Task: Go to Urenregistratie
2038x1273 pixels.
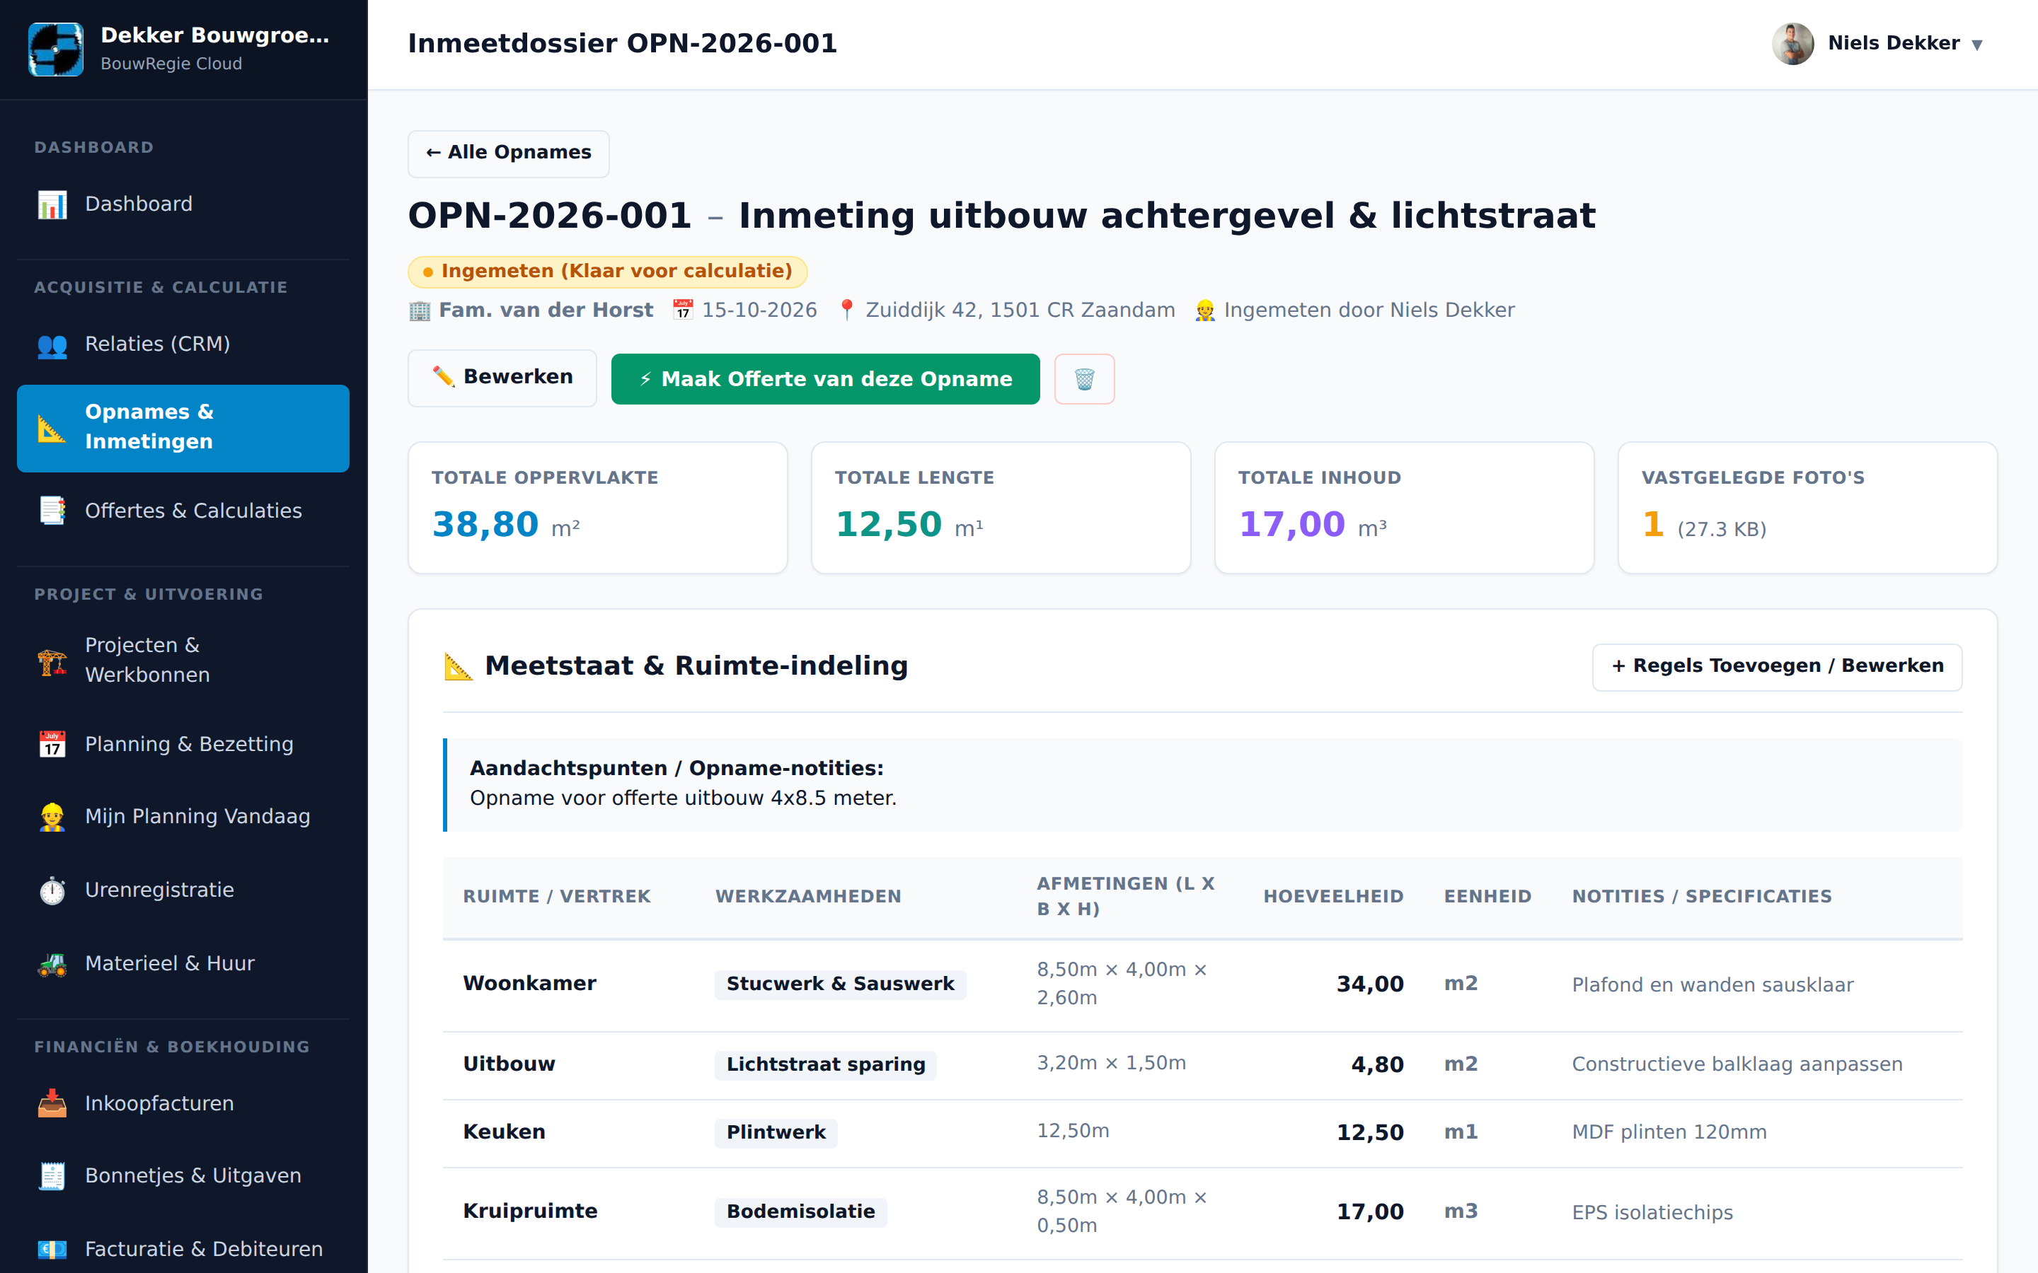Action: [x=183, y=890]
